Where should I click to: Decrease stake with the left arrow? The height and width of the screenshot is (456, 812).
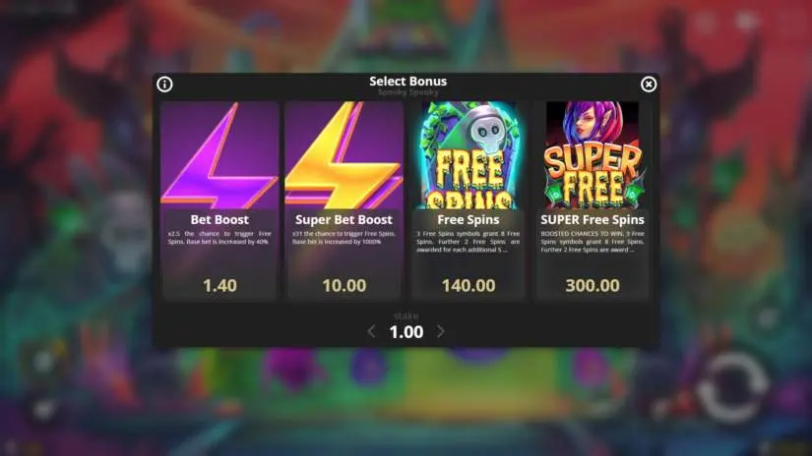click(x=371, y=331)
